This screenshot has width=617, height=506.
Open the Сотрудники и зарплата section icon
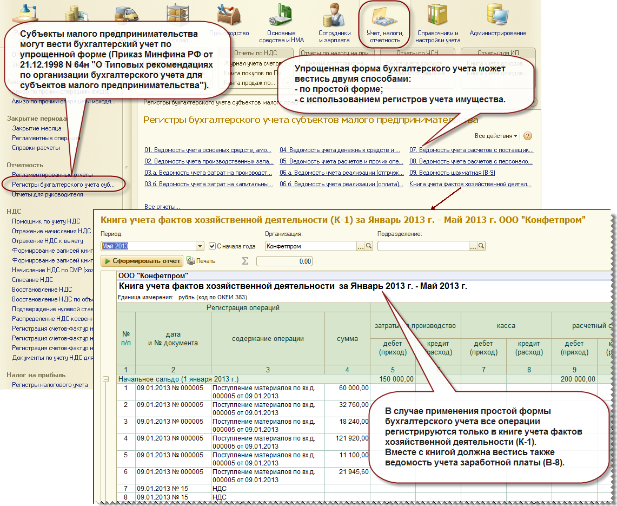tap(334, 16)
